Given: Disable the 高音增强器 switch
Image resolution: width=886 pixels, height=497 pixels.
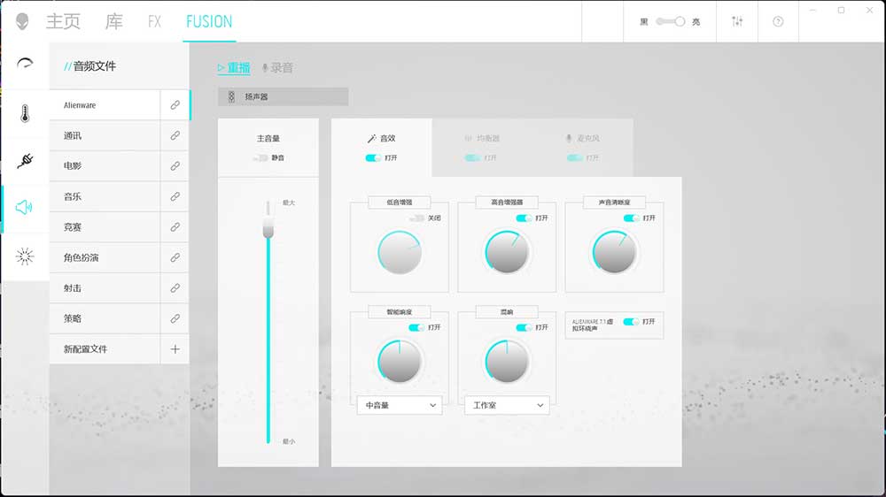Looking at the screenshot, I should click(524, 218).
